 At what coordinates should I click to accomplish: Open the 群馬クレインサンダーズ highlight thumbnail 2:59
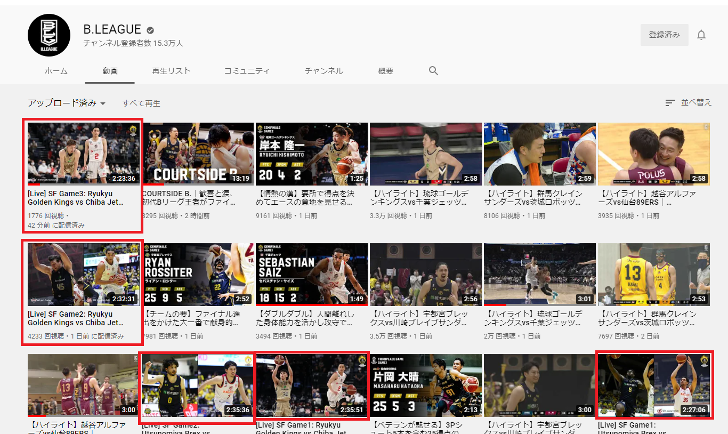pyautogui.click(x=540, y=154)
